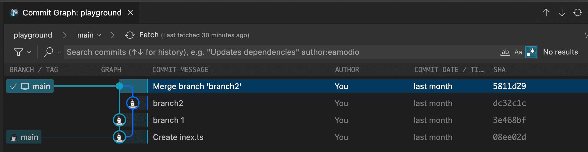Viewport: 588px width, 152px height.
Task: Close the Commit Graph tab
Action: [x=130, y=12]
